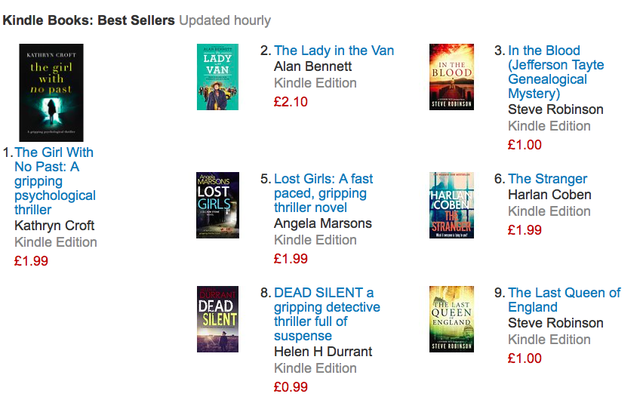This screenshot has width=640, height=409.
Task: Open The Stranger title link
Action: (547, 179)
